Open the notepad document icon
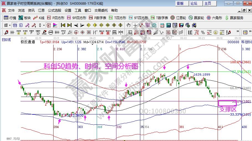252x141 pixels. tap(175, 25)
